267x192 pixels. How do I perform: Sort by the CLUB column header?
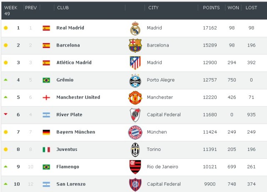click(x=63, y=8)
